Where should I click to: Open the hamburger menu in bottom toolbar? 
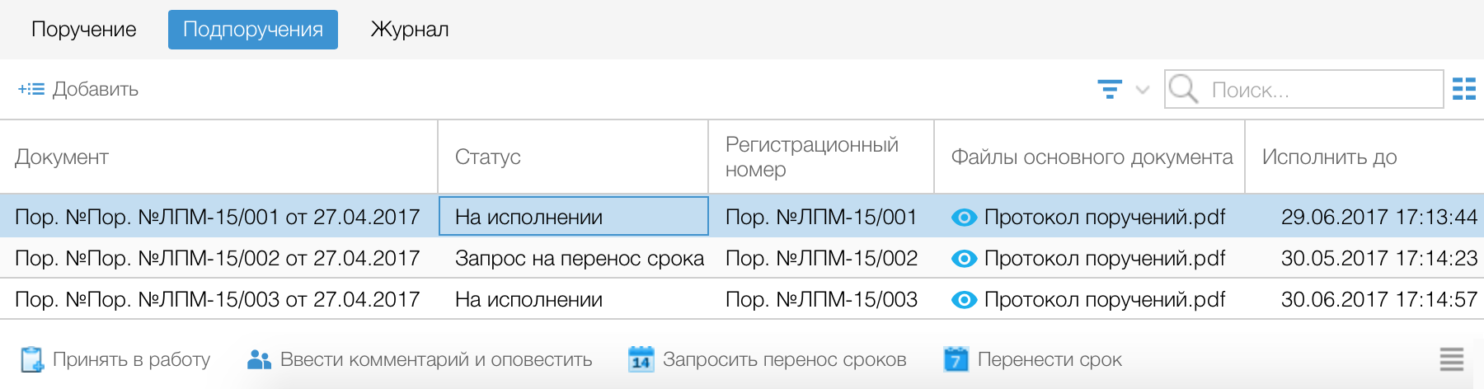(1451, 359)
